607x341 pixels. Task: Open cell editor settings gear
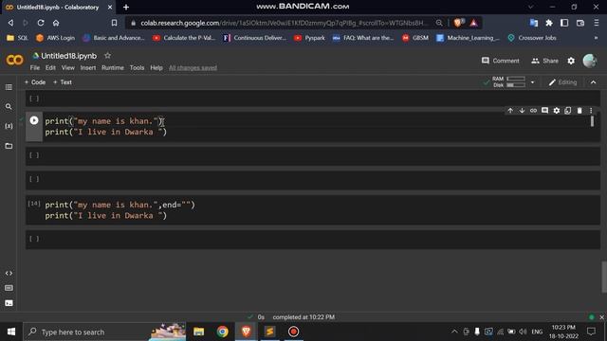pyautogui.click(x=557, y=111)
